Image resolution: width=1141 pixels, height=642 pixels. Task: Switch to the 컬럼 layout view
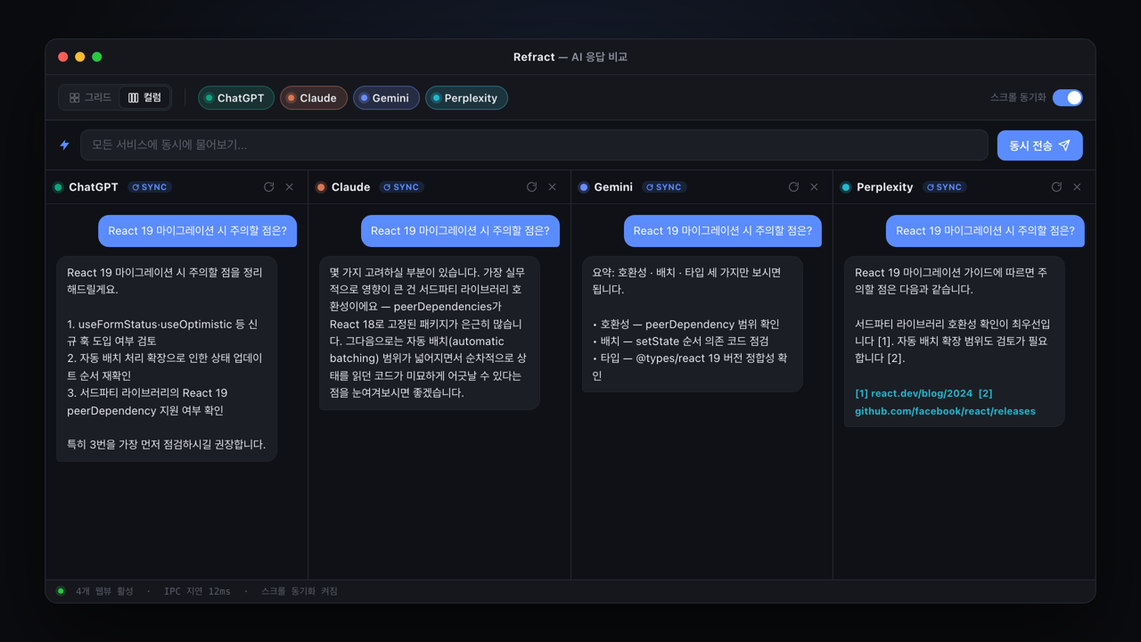[x=144, y=98]
